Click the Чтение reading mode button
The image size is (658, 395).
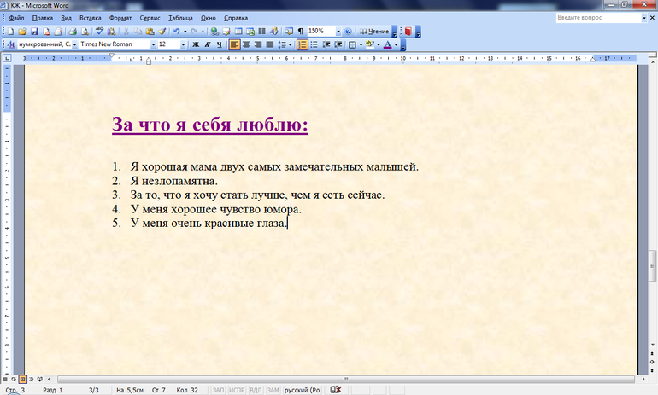(x=373, y=31)
